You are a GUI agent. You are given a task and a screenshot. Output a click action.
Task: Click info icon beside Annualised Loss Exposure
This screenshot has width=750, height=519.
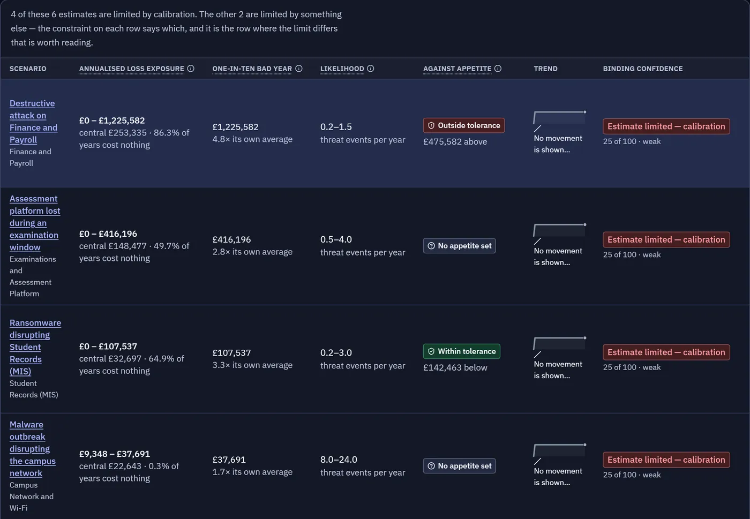point(191,69)
